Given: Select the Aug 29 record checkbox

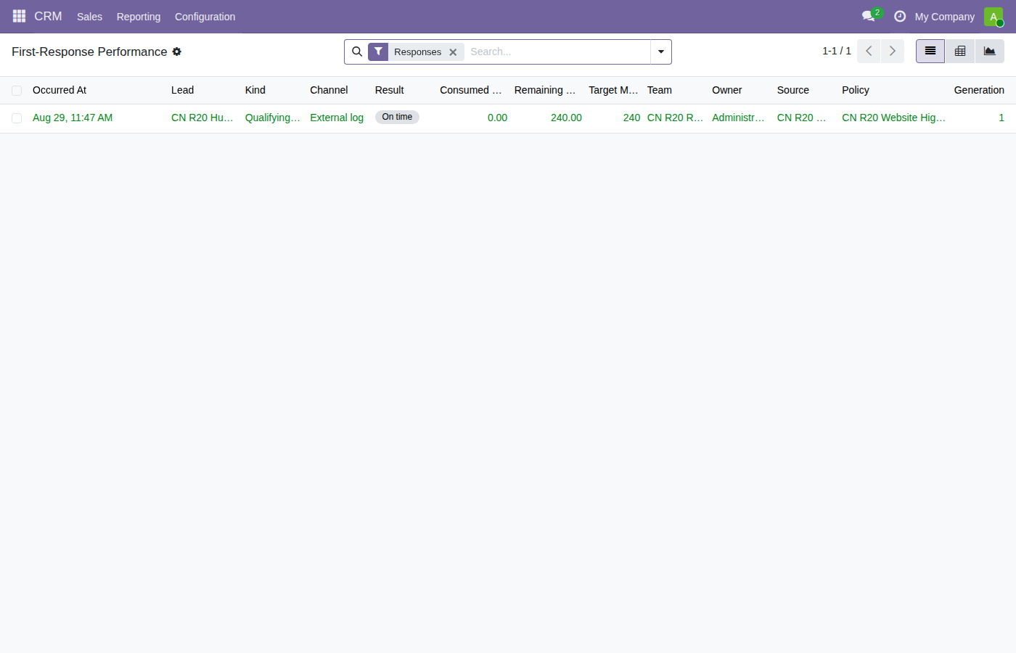Looking at the screenshot, I should 17,118.
